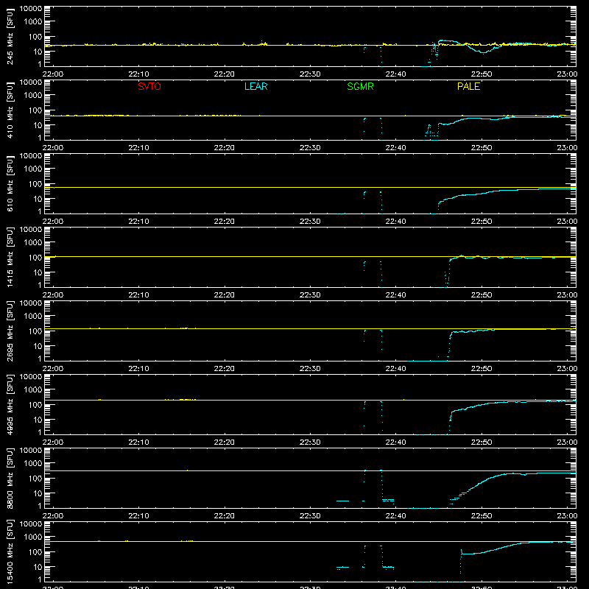Click the 22:30 tick under the 610 MHz plot

(310, 222)
